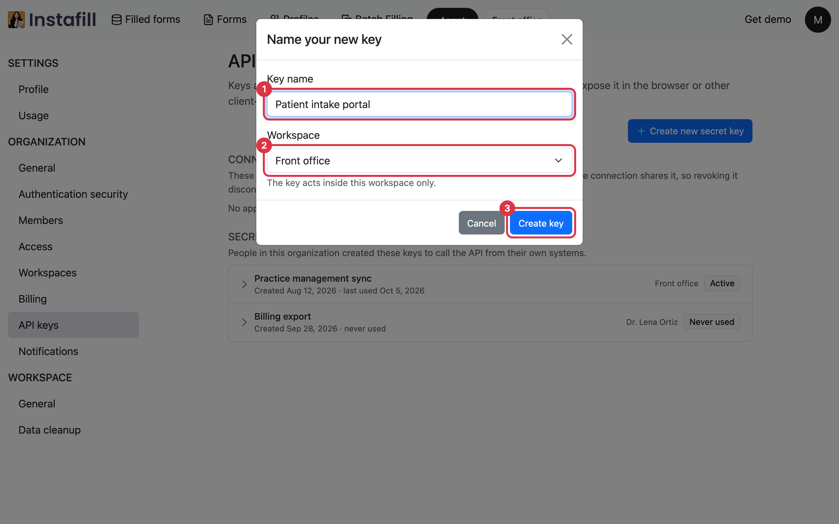
Task: Click the Cancel button in the dialog
Action: click(x=481, y=223)
